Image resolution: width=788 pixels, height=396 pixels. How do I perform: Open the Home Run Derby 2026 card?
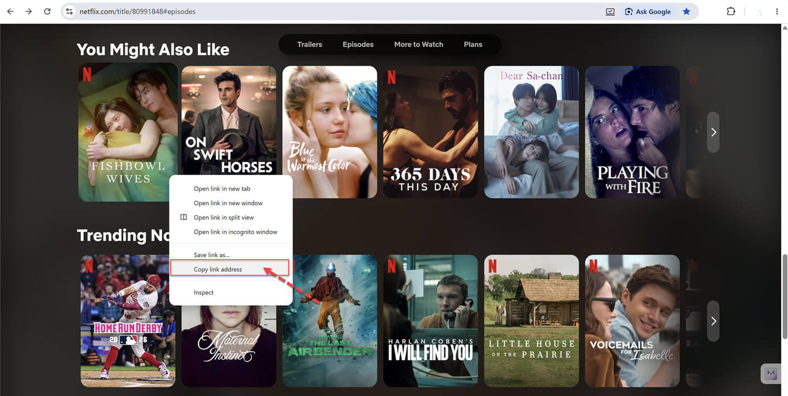[128, 321]
